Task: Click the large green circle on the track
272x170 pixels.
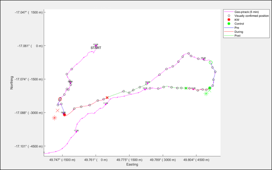Action: click(x=211, y=63)
